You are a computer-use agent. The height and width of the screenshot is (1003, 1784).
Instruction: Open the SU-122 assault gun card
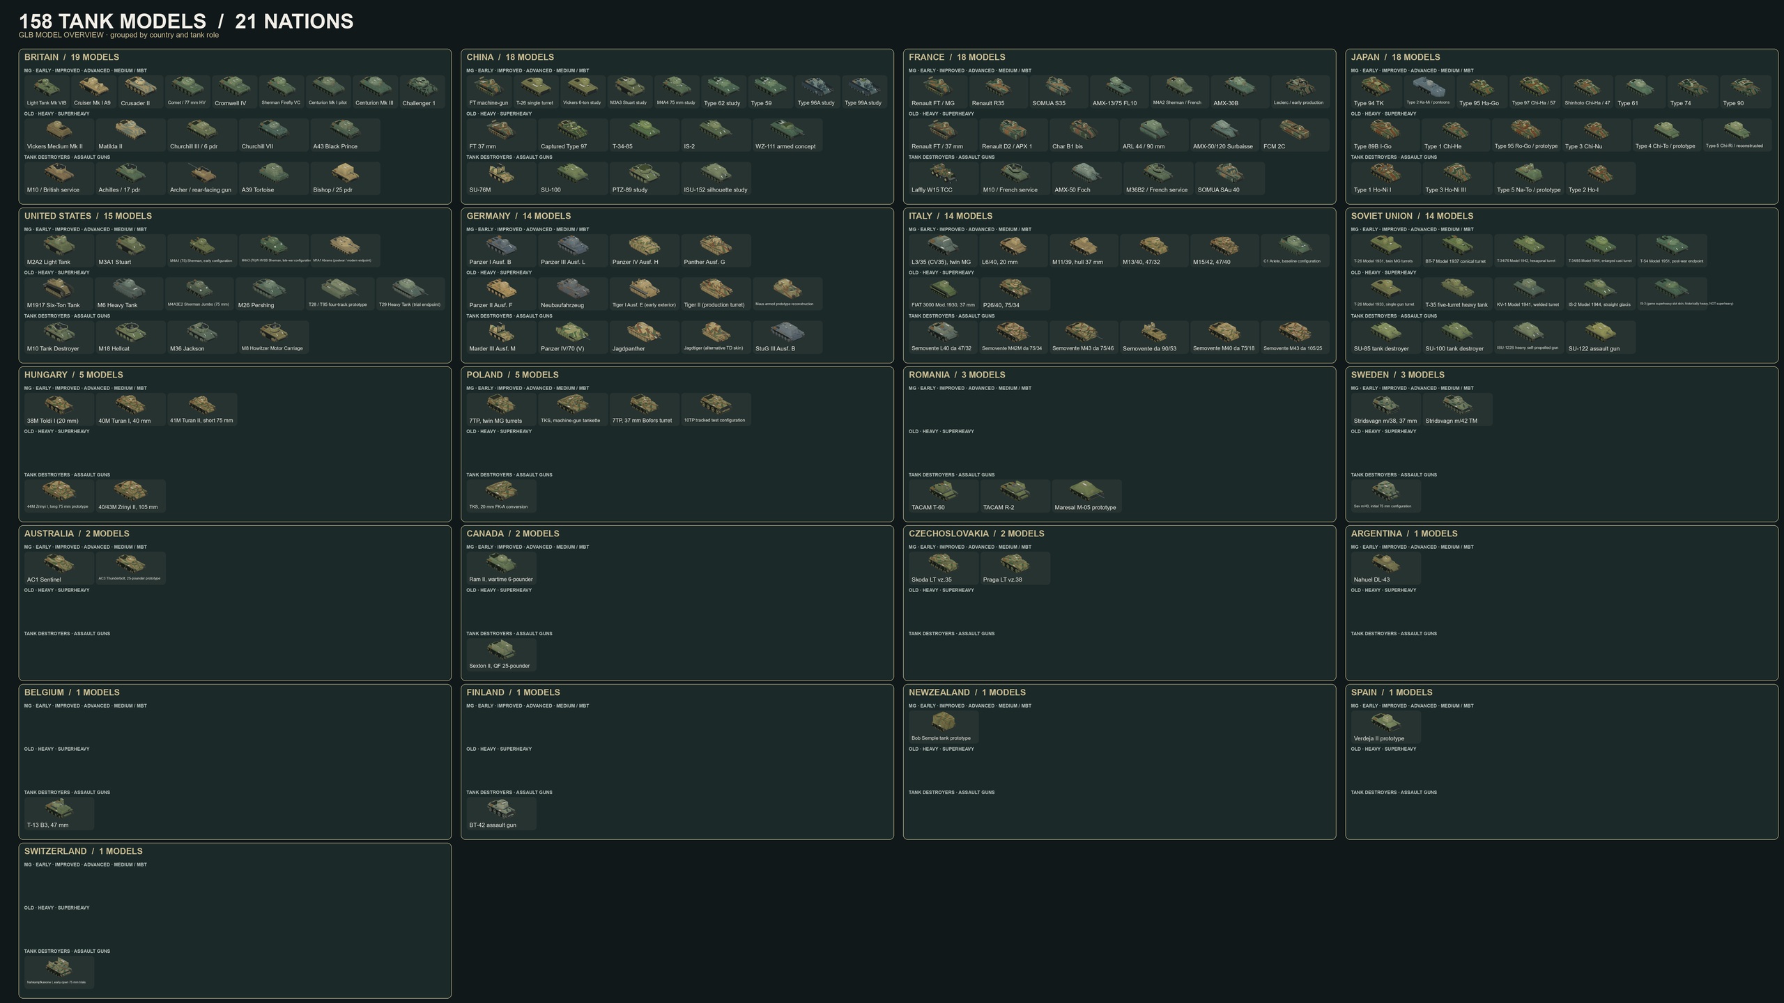point(1600,337)
